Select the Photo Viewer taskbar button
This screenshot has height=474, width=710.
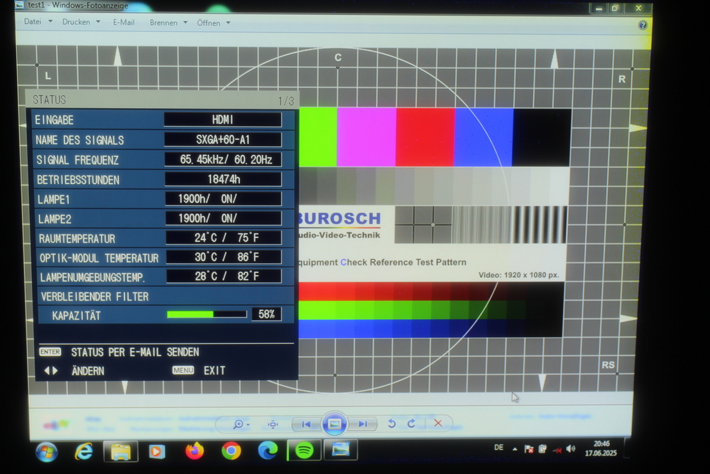point(341,450)
